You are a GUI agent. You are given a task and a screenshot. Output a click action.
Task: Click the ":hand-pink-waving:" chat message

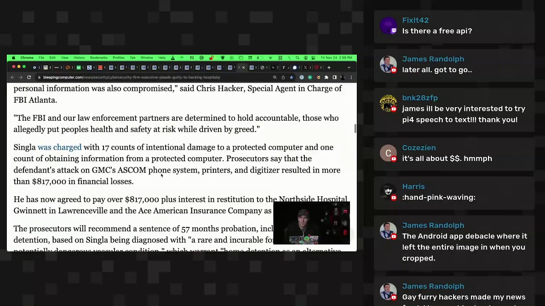click(x=439, y=198)
